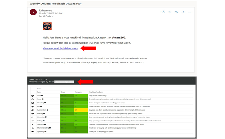Click the yellow Acceleration company score cell
The height and width of the screenshot is (139, 225).
81,110
